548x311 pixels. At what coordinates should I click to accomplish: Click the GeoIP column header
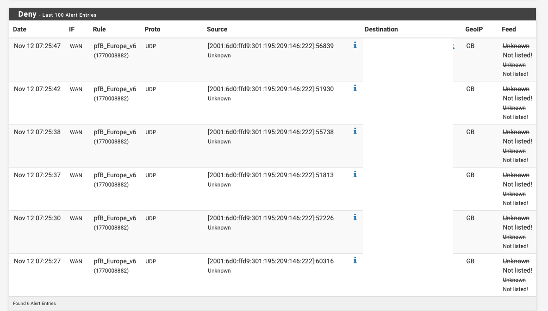click(x=473, y=29)
